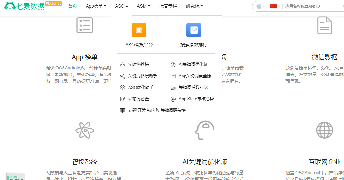
Task: Click the 七麦数据 cat logo
Action: point(10,6)
